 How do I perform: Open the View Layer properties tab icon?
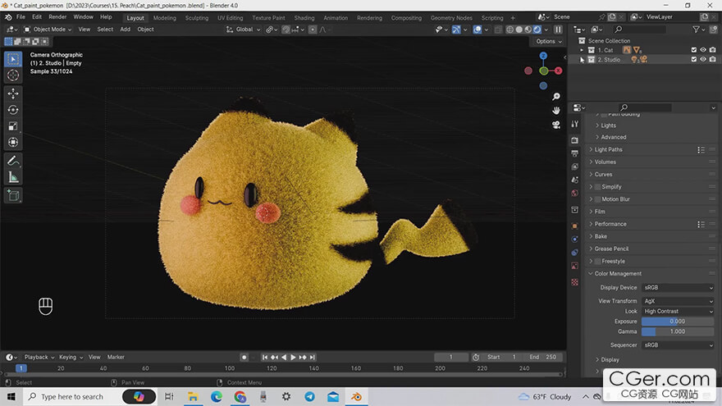coord(574,167)
